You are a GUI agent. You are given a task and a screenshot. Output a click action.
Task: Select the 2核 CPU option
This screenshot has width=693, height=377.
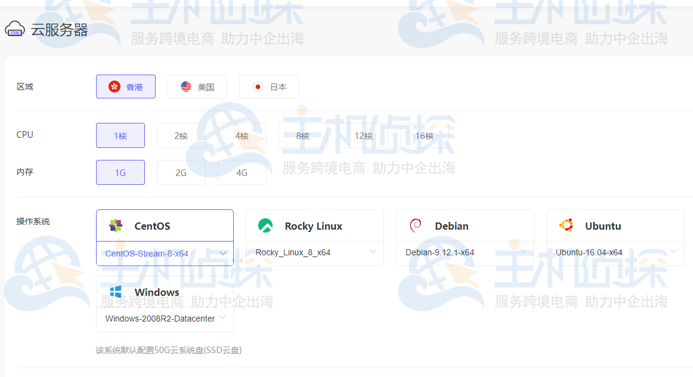pos(181,135)
